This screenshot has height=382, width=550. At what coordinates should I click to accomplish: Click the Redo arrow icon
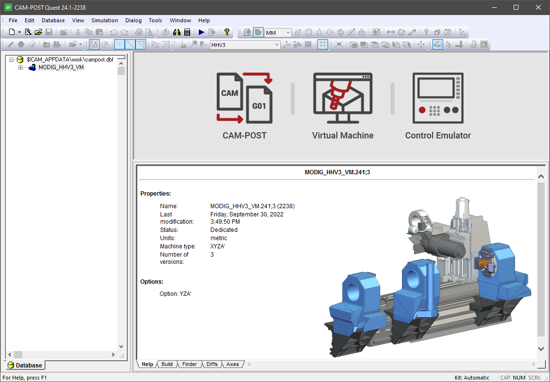pyautogui.click(x=124, y=32)
